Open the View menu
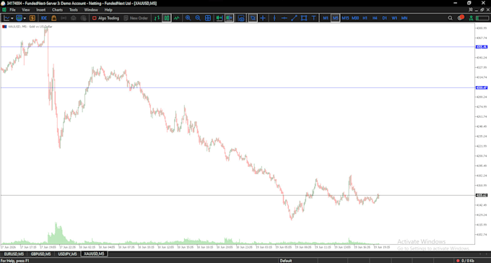The image size is (491, 263). coord(26,9)
